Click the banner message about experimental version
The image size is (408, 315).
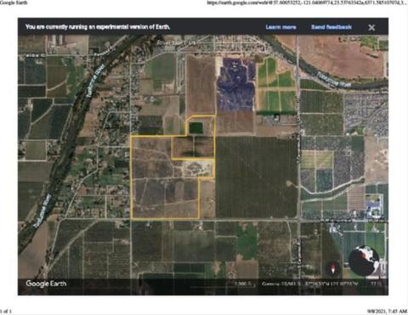98,27
